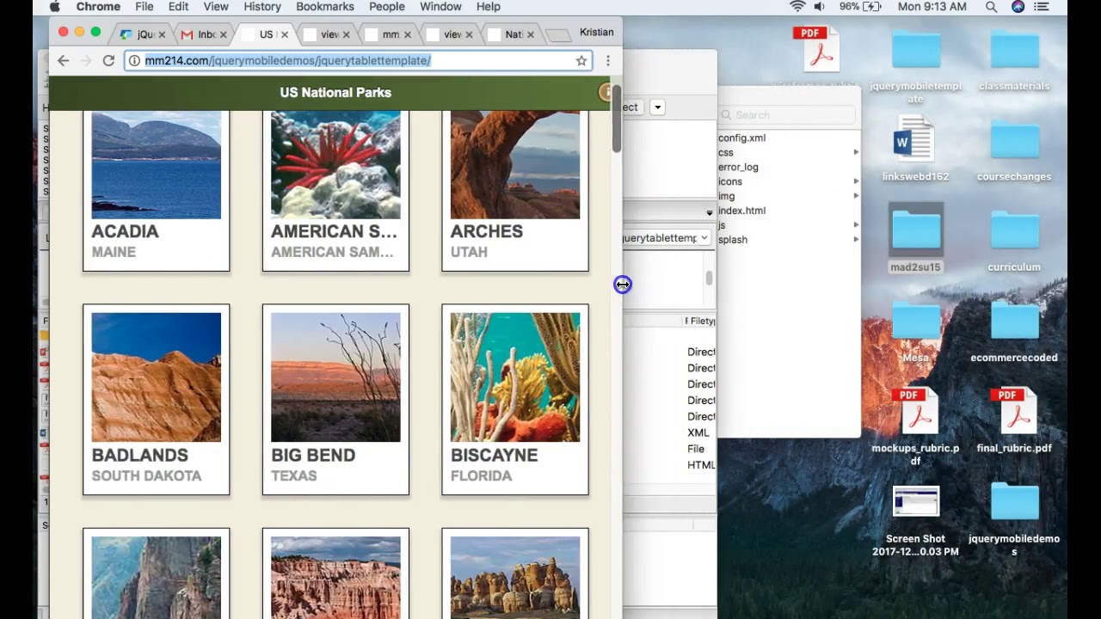This screenshot has height=619, width=1101.
Task: Select error_log in the file list
Action: [738, 167]
